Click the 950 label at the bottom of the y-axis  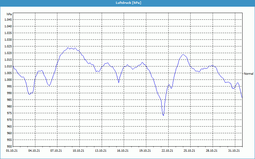point(10,146)
